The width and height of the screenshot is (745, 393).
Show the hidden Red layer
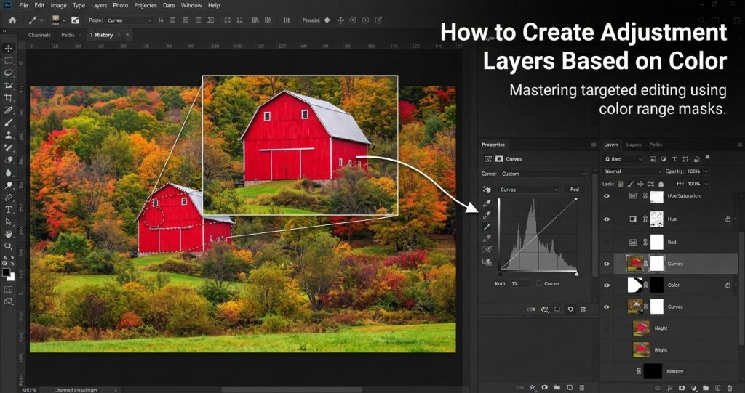(607, 242)
